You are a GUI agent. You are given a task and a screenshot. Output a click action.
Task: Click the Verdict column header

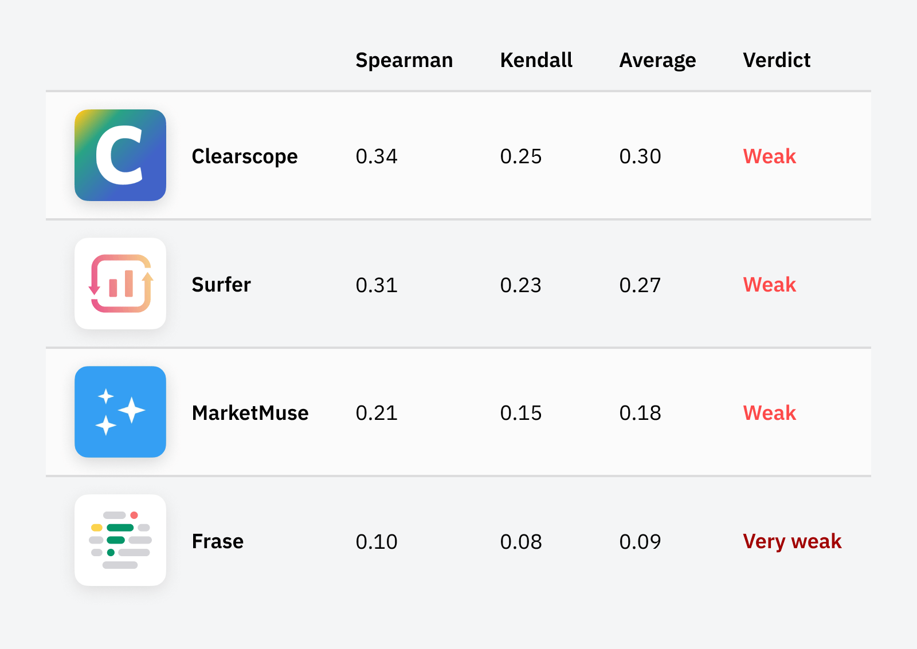777,60
